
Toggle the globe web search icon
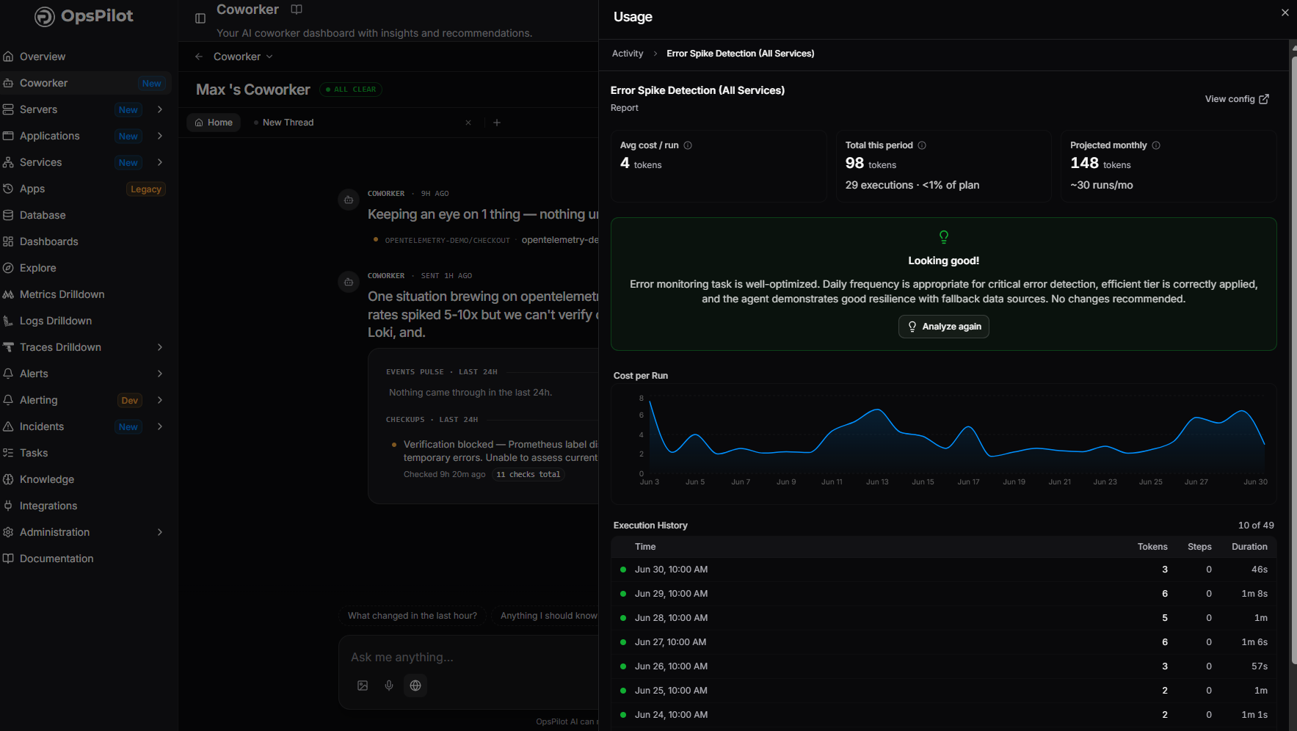point(415,685)
